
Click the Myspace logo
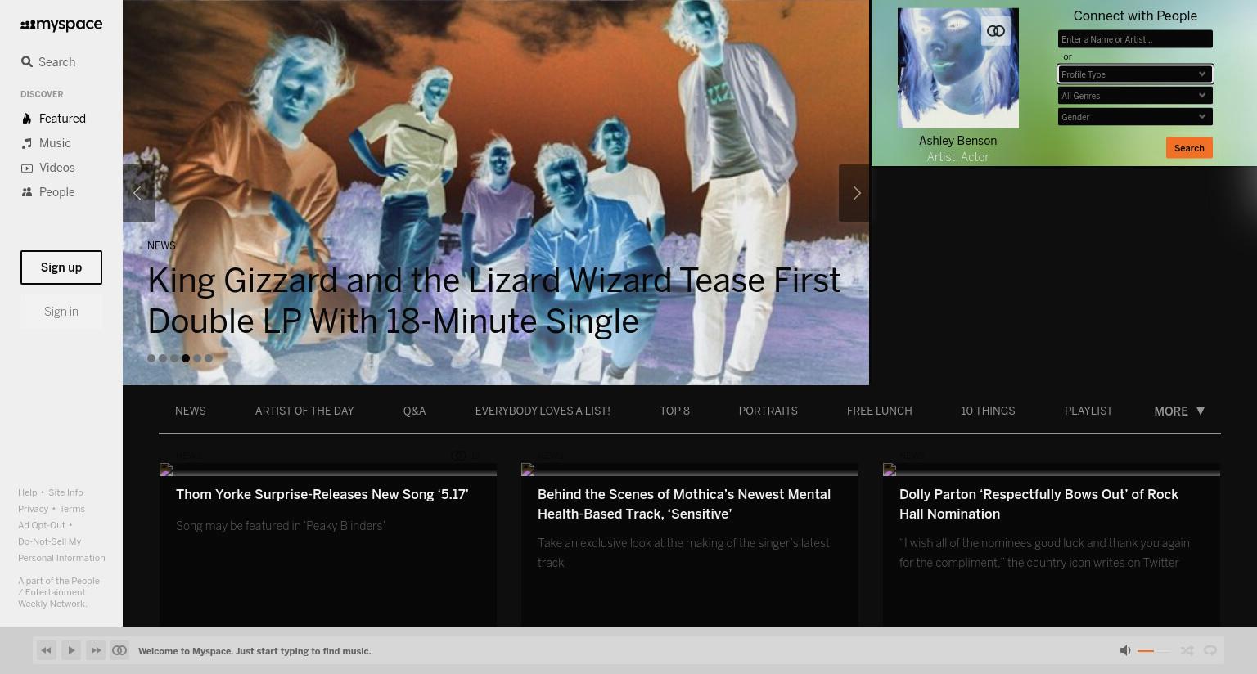tap(61, 25)
